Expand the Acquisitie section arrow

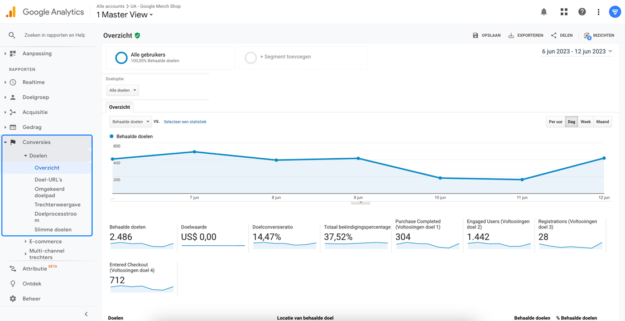pyautogui.click(x=5, y=113)
